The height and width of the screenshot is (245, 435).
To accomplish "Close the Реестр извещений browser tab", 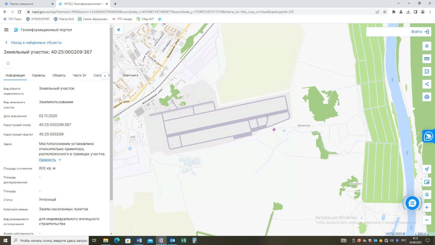I will click(52, 4).
